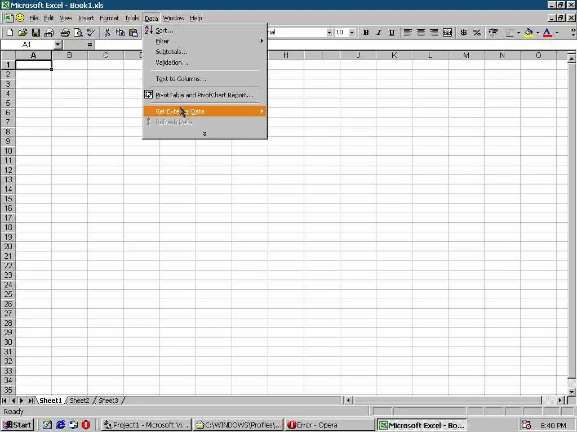The image size is (577, 432).
Task: Expand the Data menu with double chevron
Action: [205, 134]
